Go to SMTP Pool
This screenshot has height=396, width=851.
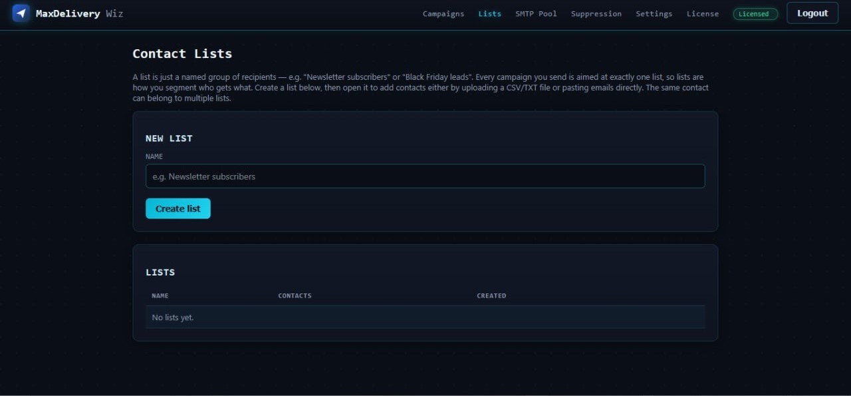coord(536,13)
